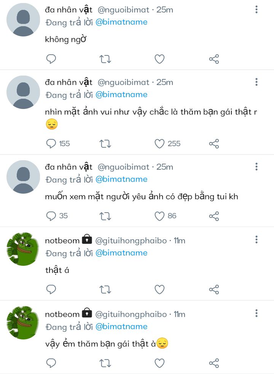Expand options menu on "muốn xem mặt" tweet
This screenshot has height=374, width=274.
256,166
